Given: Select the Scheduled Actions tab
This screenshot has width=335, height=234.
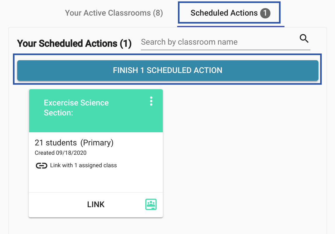Looking at the screenshot, I should click(224, 13).
